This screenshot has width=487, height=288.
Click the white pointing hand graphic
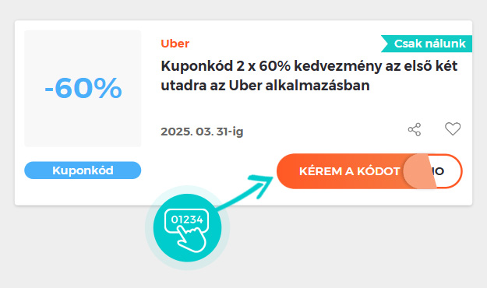pyautogui.click(x=192, y=239)
